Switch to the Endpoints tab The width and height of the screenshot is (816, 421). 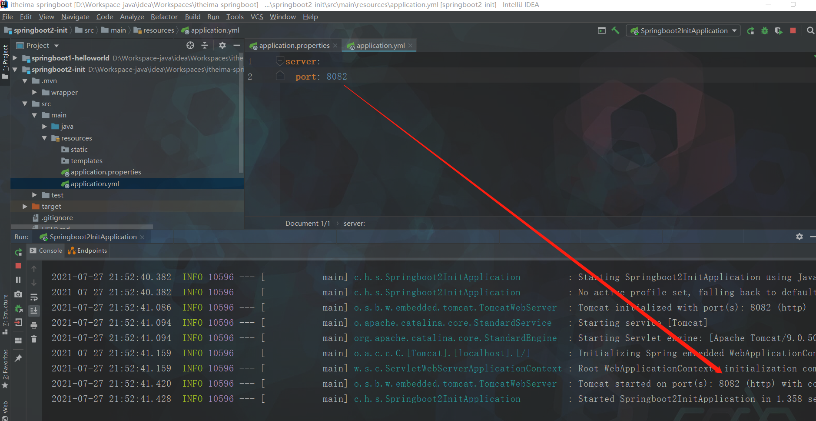pyautogui.click(x=87, y=251)
